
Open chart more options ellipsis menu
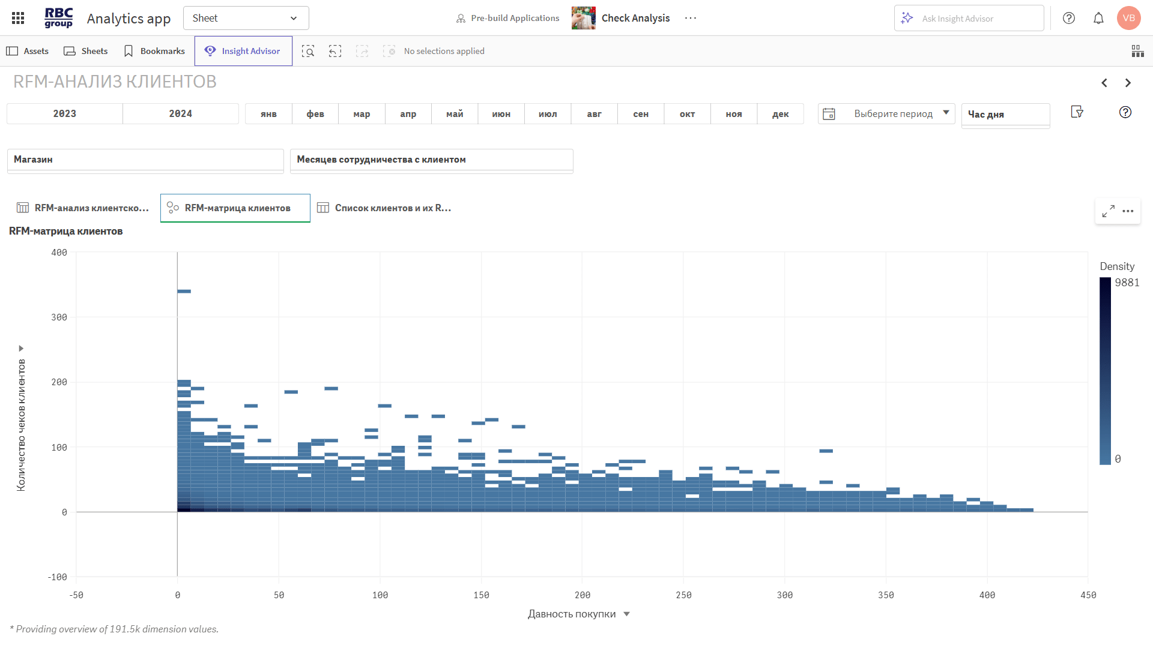1128,211
